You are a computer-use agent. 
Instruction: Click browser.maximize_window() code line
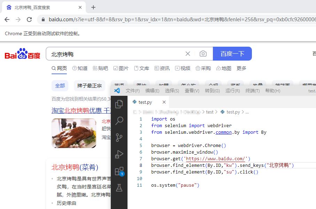pos(185,152)
